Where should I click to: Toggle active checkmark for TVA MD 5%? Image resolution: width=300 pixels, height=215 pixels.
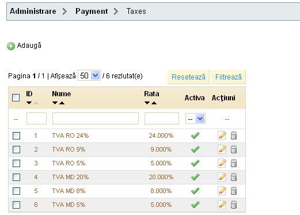pos(195,205)
